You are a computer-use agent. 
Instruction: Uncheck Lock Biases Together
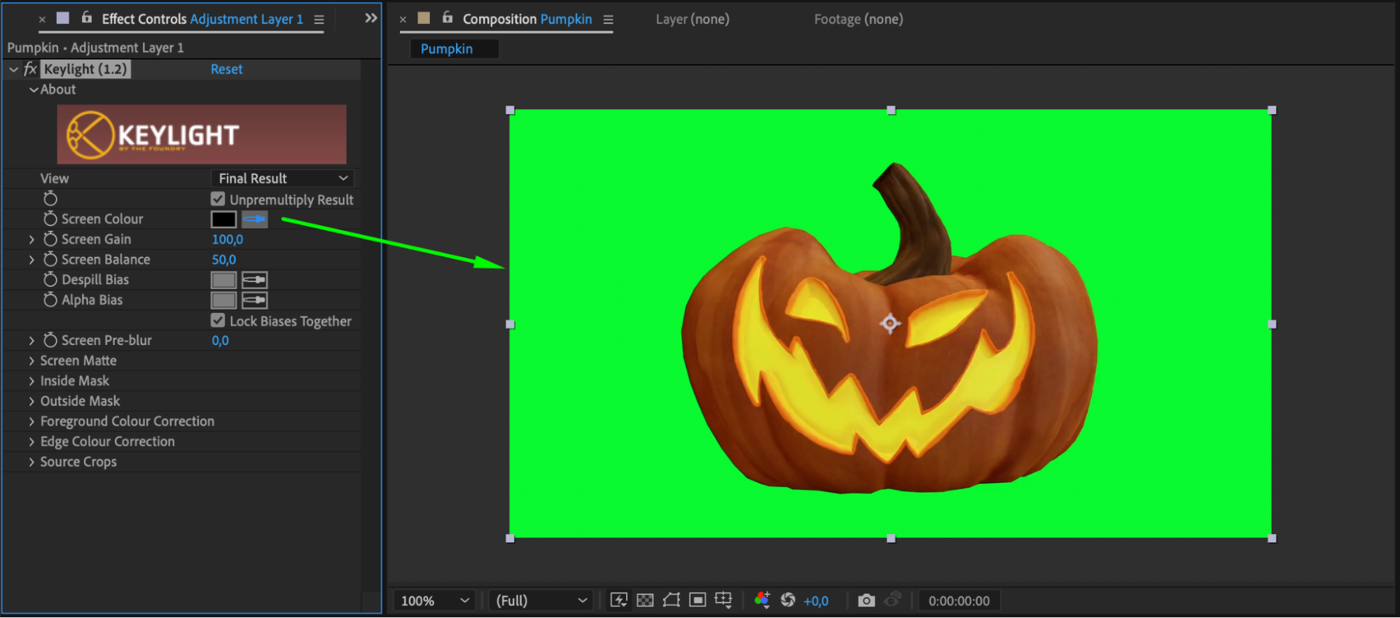(x=218, y=321)
